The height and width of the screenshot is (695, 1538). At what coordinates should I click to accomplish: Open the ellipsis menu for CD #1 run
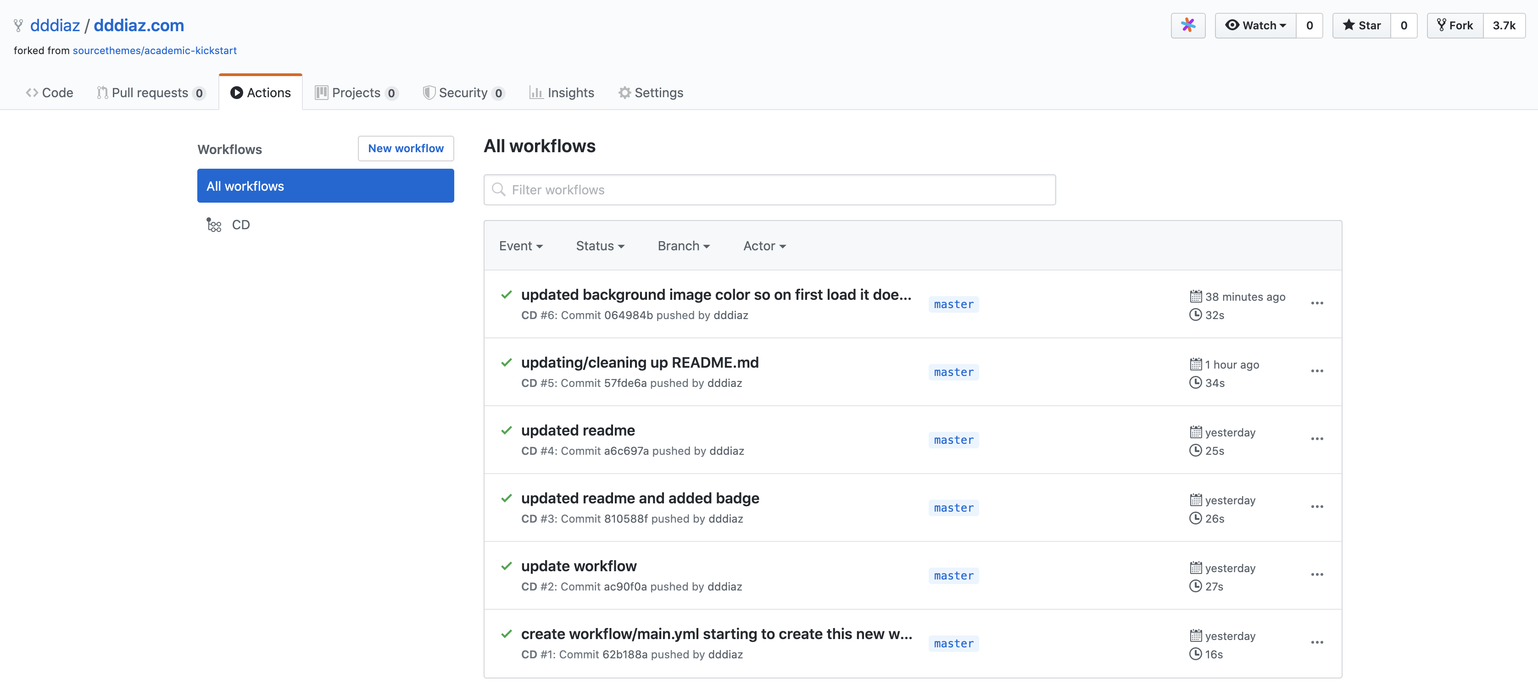point(1317,642)
